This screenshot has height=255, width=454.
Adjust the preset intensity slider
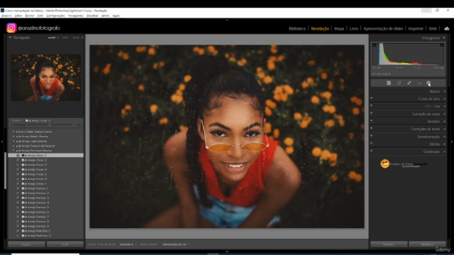click(x=50, y=125)
